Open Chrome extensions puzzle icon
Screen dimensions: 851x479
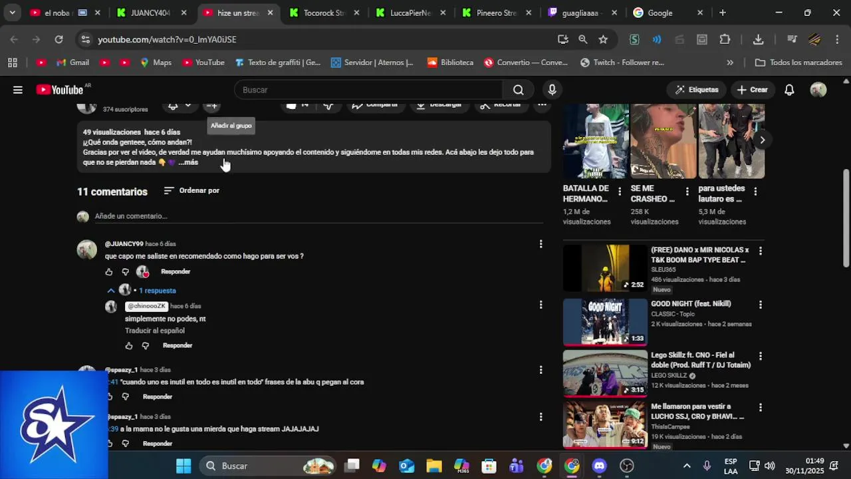725,39
